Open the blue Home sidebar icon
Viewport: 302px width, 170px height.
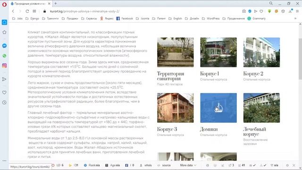coord(4,22)
